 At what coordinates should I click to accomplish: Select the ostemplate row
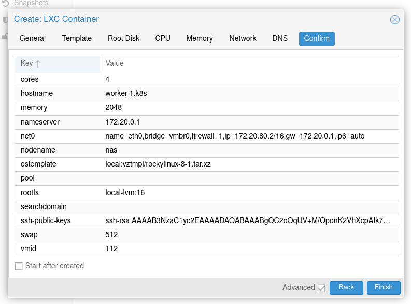207,164
